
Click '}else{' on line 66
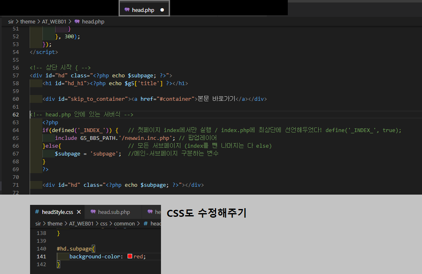coord(52,146)
